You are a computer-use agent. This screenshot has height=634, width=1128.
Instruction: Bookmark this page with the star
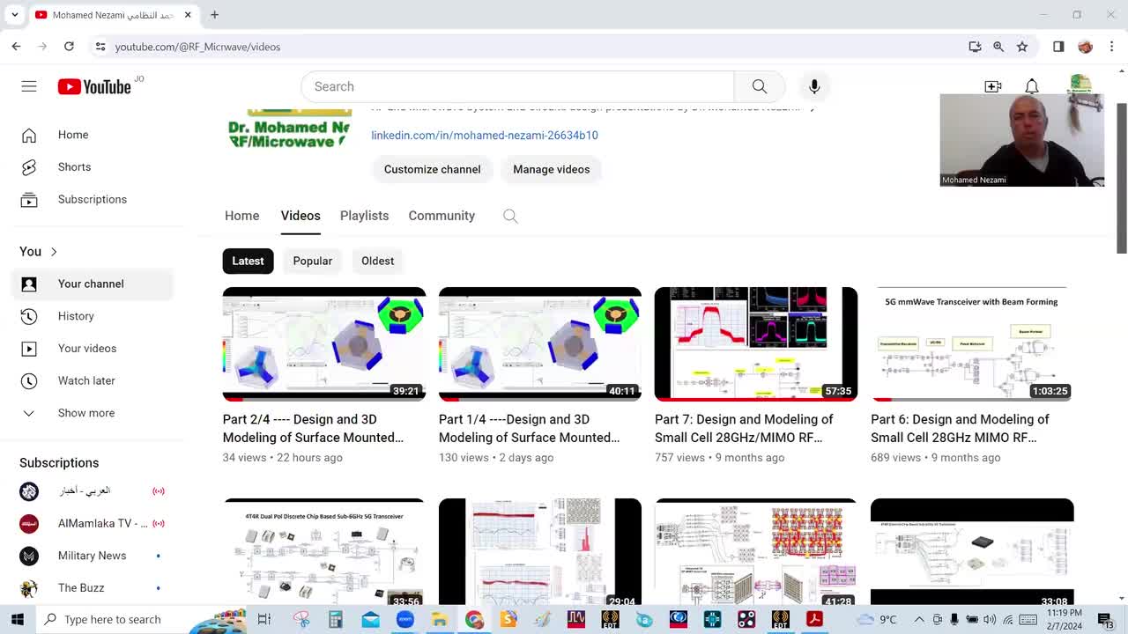(1022, 47)
